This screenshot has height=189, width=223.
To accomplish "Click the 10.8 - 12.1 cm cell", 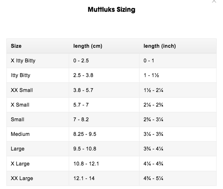I will coord(104,163).
